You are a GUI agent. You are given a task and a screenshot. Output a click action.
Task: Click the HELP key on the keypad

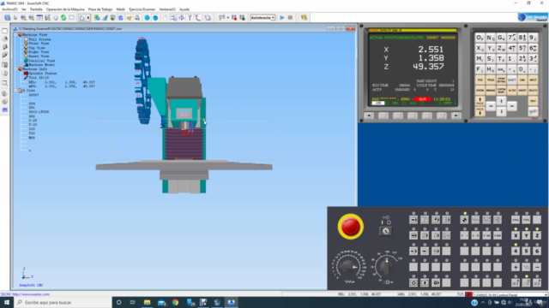(x=533, y=101)
